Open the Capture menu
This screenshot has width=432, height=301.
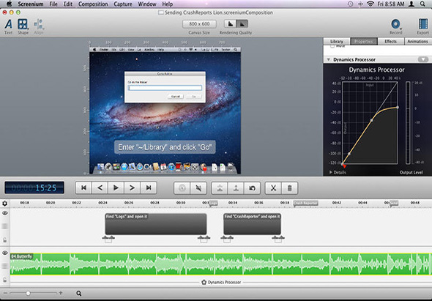[x=123, y=4]
